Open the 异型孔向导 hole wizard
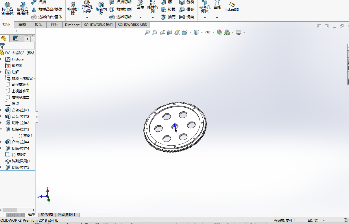Screen dimensions: 349x224 87,7
